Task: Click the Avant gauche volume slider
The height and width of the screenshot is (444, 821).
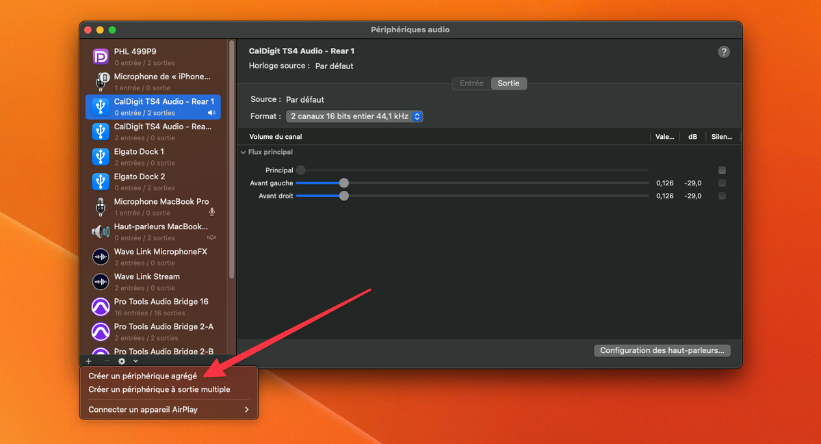Action: [472, 183]
